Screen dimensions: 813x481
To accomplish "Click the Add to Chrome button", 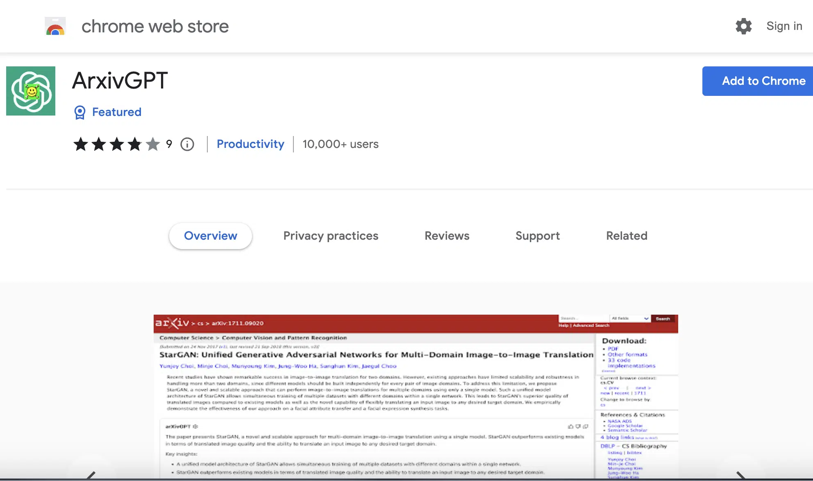I will point(758,81).
